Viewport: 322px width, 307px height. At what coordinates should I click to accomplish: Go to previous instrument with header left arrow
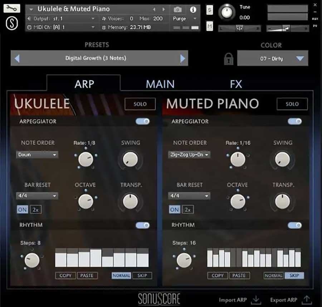154,9
